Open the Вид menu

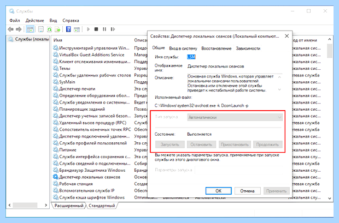(53, 21)
